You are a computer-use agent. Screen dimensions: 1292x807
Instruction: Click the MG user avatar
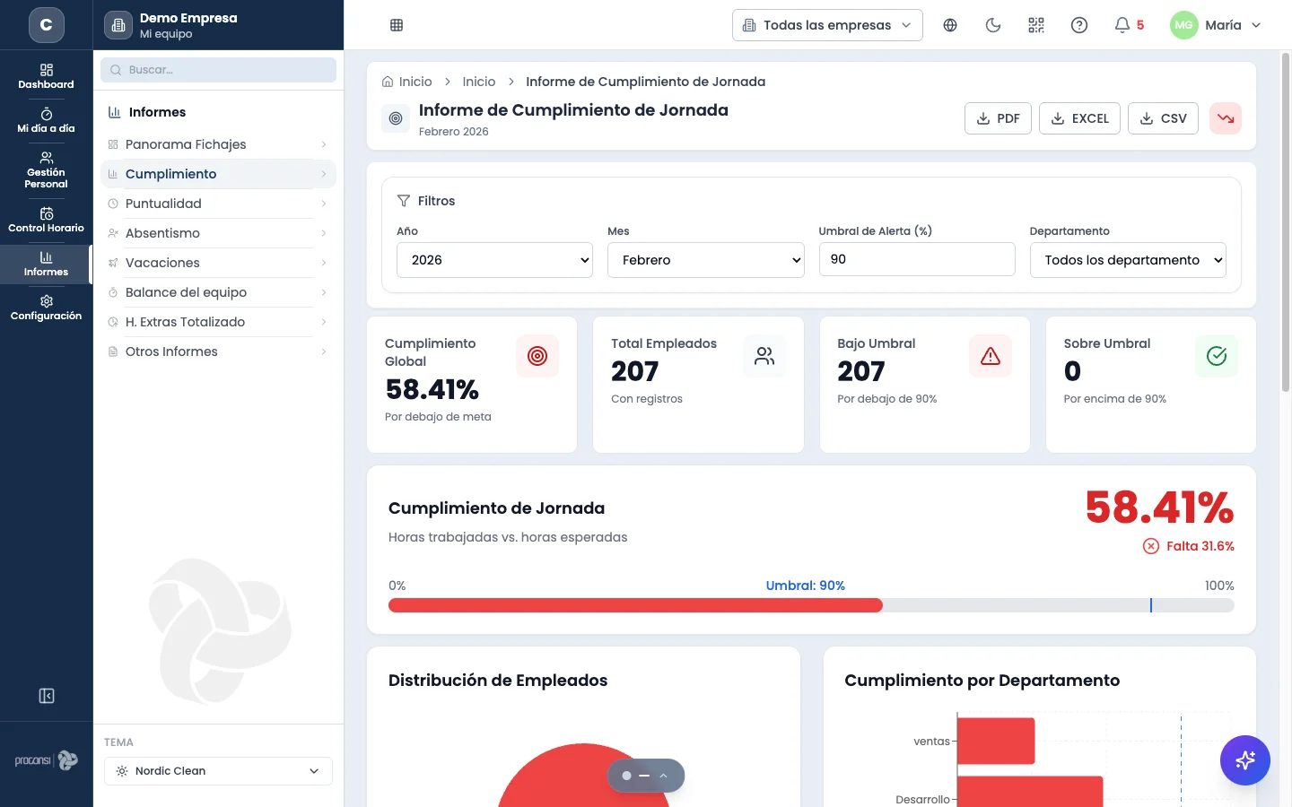tap(1184, 25)
